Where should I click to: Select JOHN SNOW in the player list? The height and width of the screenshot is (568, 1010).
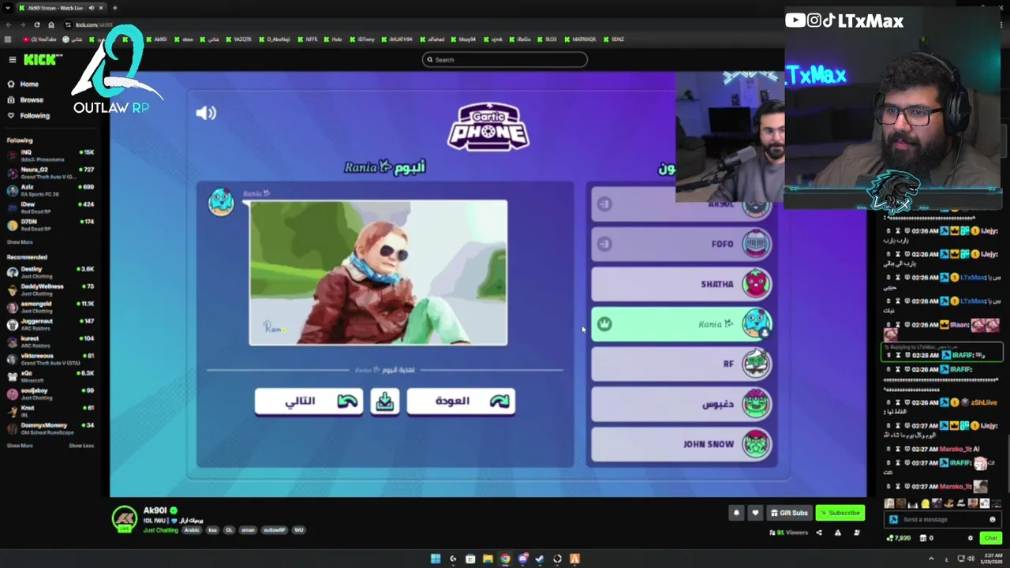[682, 444]
